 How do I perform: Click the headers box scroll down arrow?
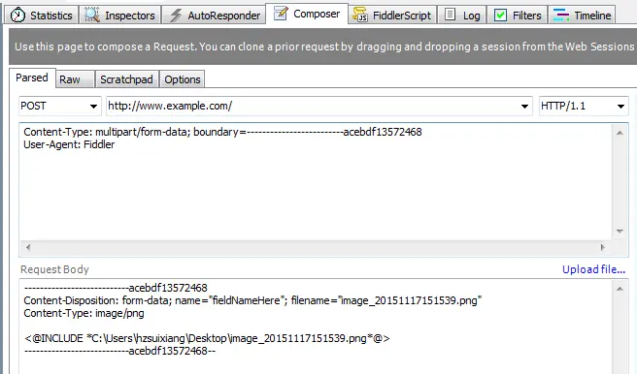[620, 232]
